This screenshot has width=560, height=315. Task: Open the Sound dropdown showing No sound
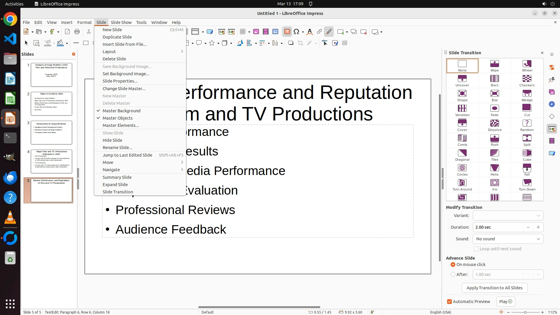[508, 239]
